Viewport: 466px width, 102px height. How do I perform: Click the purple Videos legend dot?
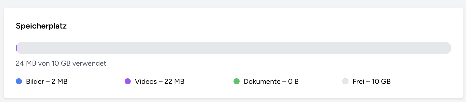point(128,81)
